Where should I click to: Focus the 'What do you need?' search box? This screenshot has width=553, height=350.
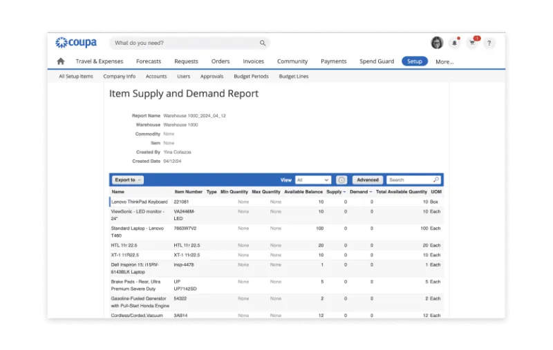189,43
